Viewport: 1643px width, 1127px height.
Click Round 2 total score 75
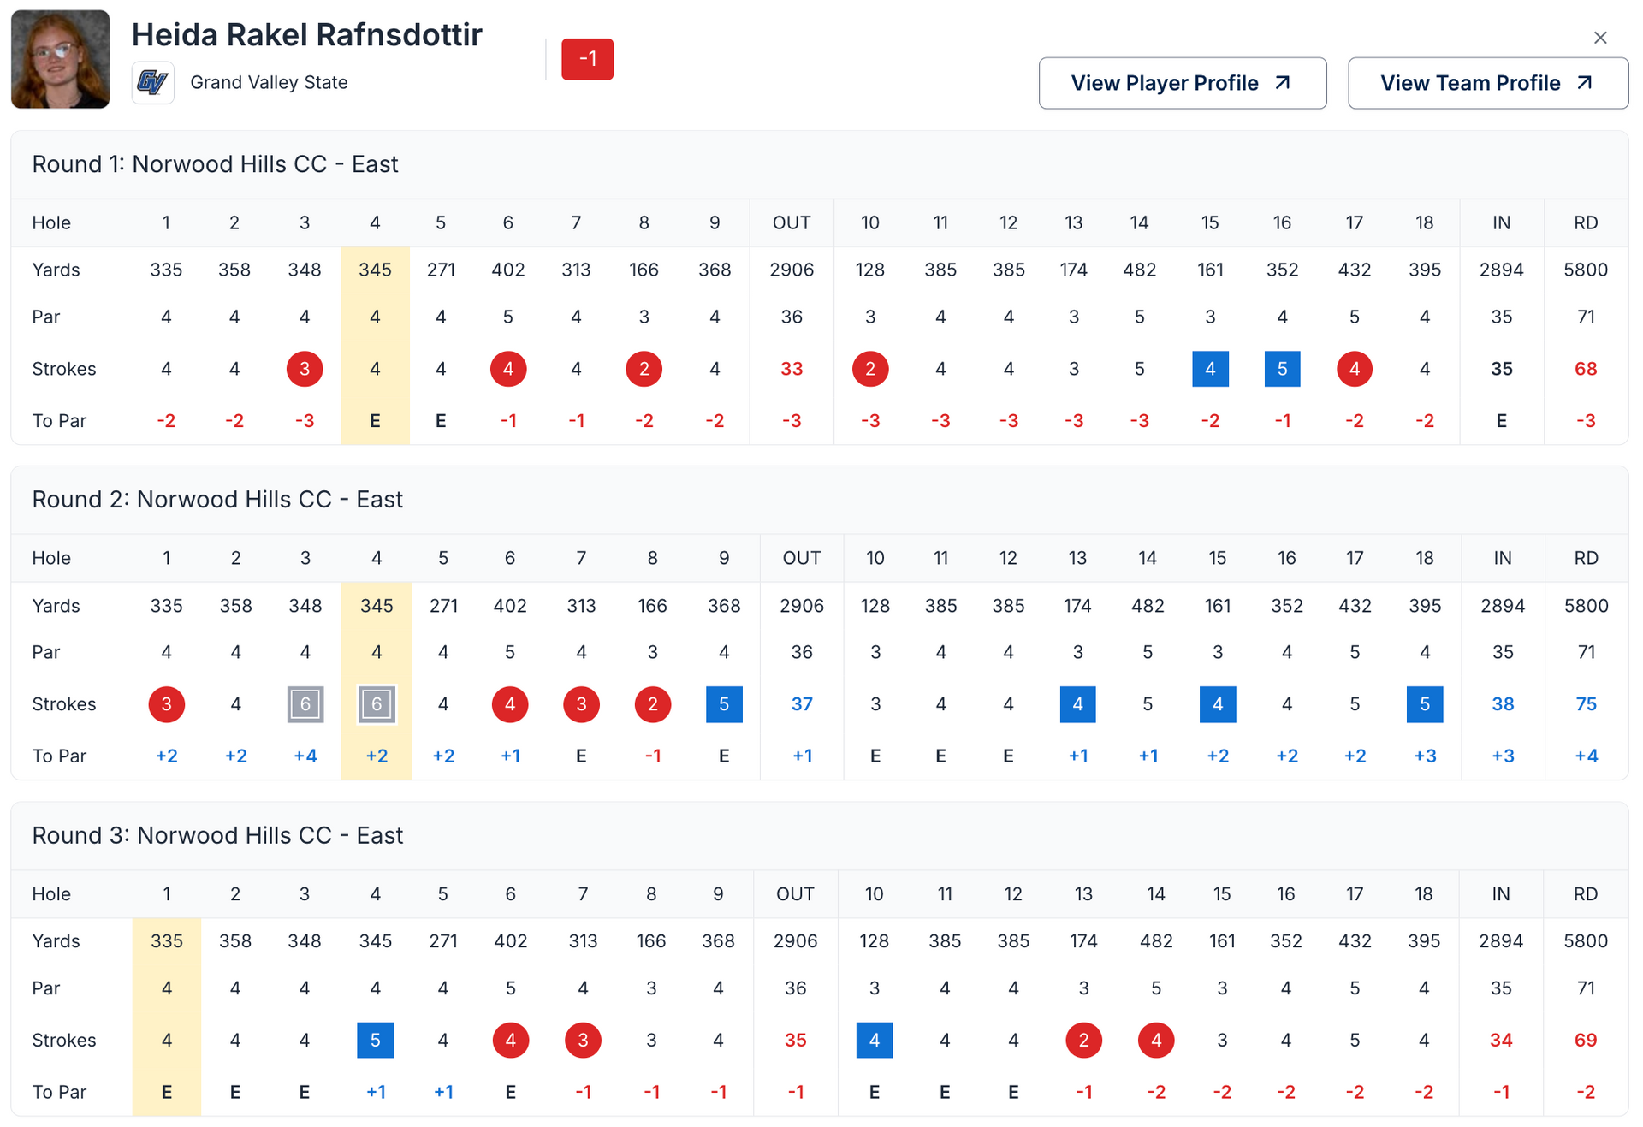click(x=1586, y=704)
